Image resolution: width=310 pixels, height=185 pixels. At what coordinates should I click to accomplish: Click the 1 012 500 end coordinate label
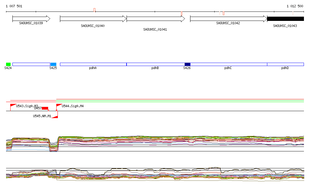pyautogui.click(x=295, y=6)
